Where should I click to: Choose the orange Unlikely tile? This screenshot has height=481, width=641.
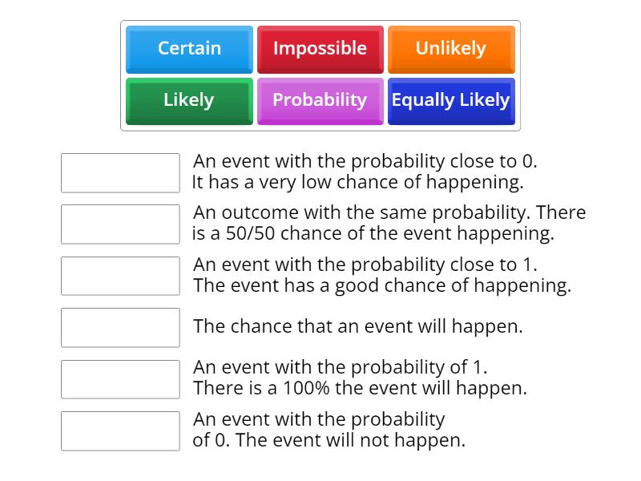point(450,49)
